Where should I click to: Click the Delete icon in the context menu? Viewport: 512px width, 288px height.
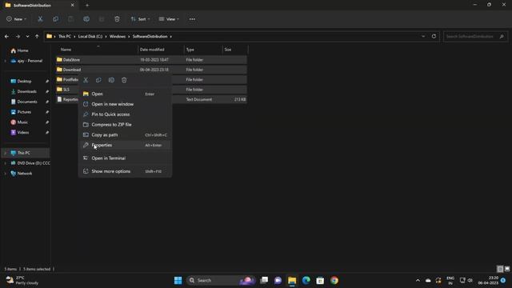[124, 80]
